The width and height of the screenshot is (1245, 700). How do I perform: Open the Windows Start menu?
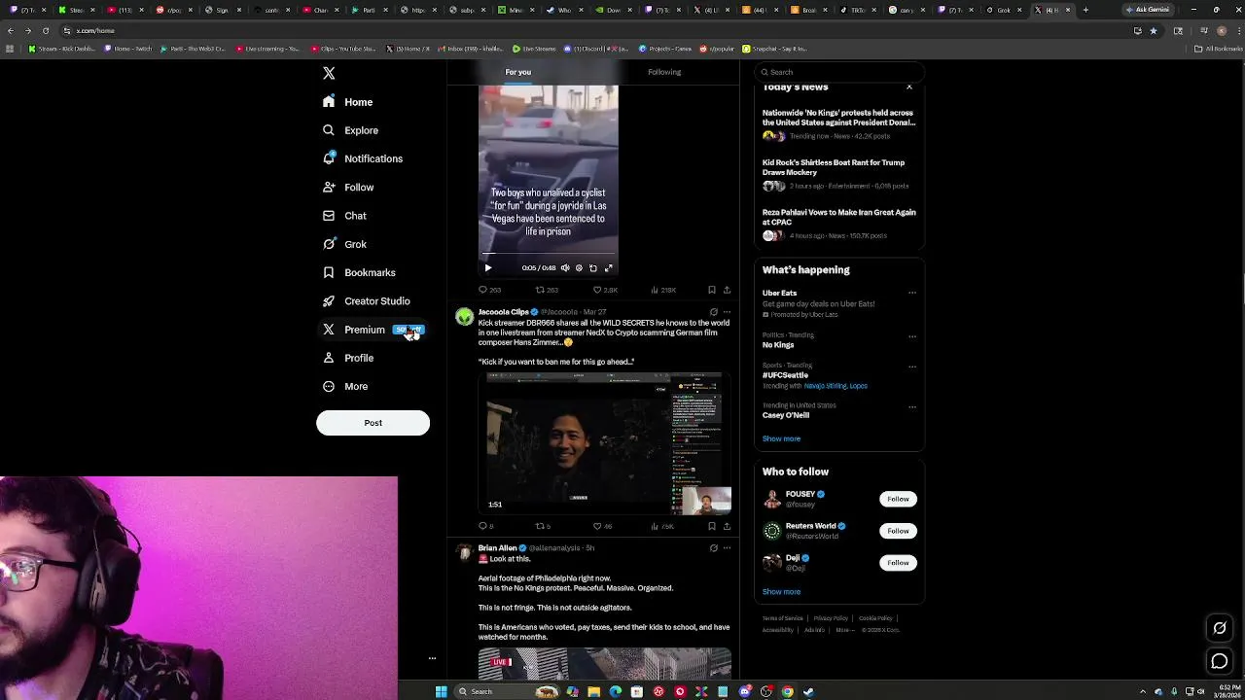(441, 692)
